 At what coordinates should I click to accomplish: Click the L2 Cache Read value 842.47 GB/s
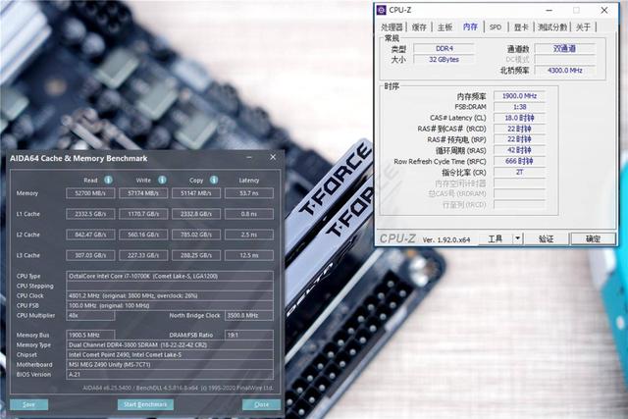click(x=90, y=235)
